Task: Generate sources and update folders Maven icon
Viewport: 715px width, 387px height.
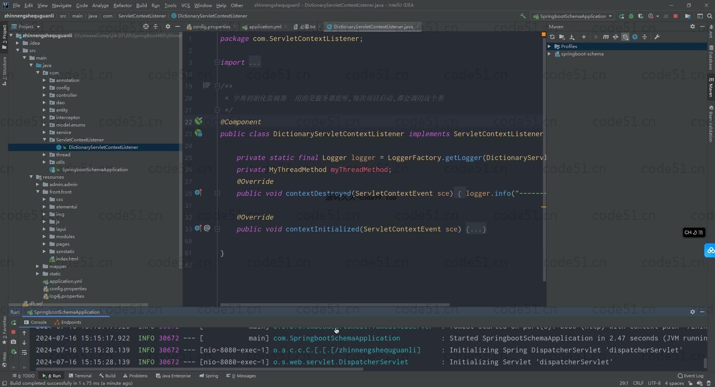Action: coord(562,37)
